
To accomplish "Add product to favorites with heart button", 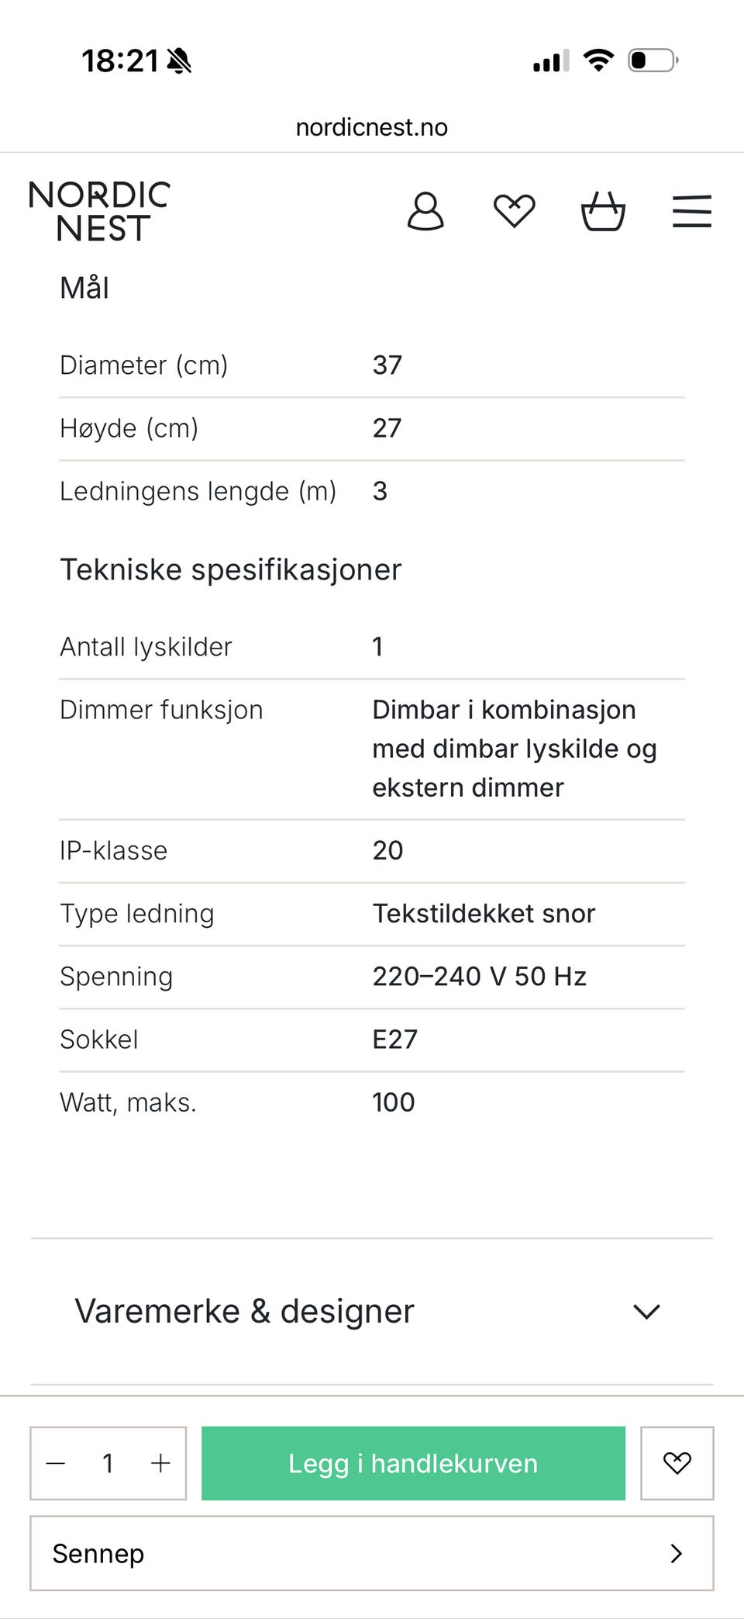I will click(677, 1462).
